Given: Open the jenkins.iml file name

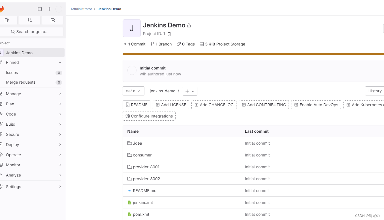Looking at the screenshot, I should 143,202.
